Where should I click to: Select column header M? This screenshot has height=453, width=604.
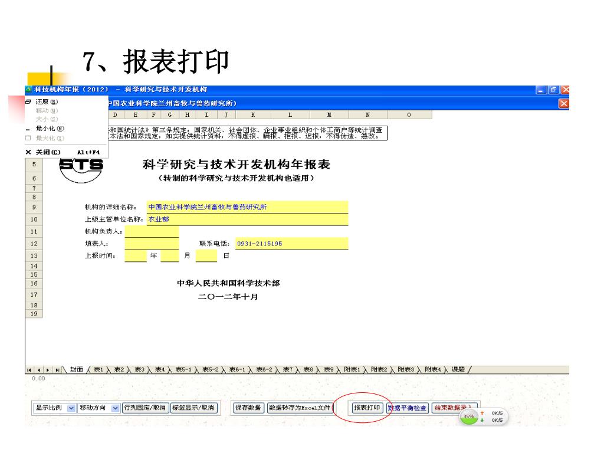(x=329, y=115)
